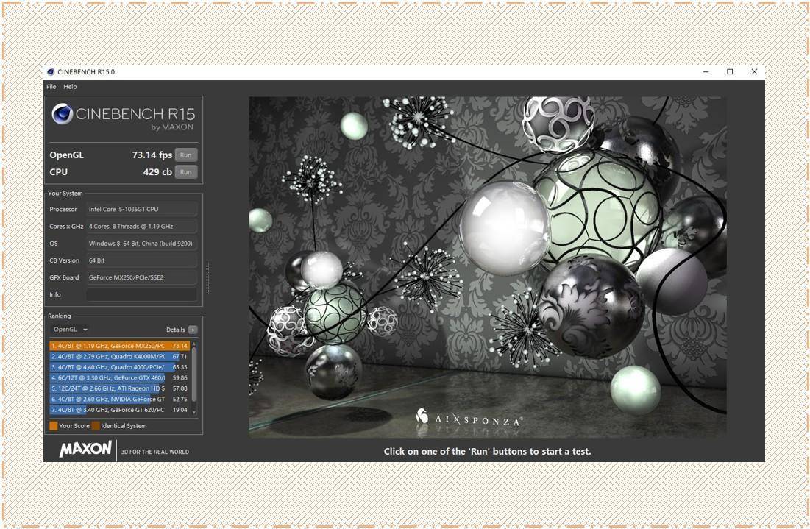Click the Cinebench logo icon in panel
This screenshot has height=529, width=810.
[x=62, y=113]
